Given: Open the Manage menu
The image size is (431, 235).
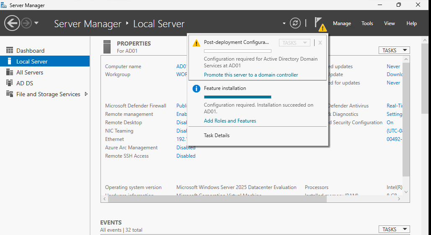Looking at the screenshot, I should (342, 23).
